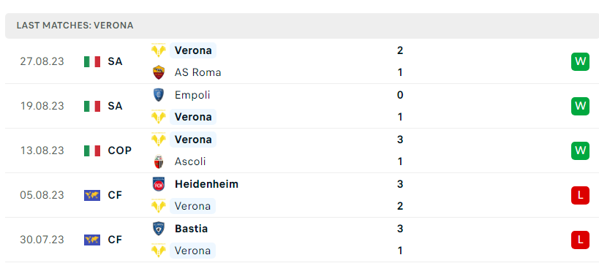Screen dimensions: 599x263
Task: Click the red L badge for Bastia match
Action: coord(580,240)
